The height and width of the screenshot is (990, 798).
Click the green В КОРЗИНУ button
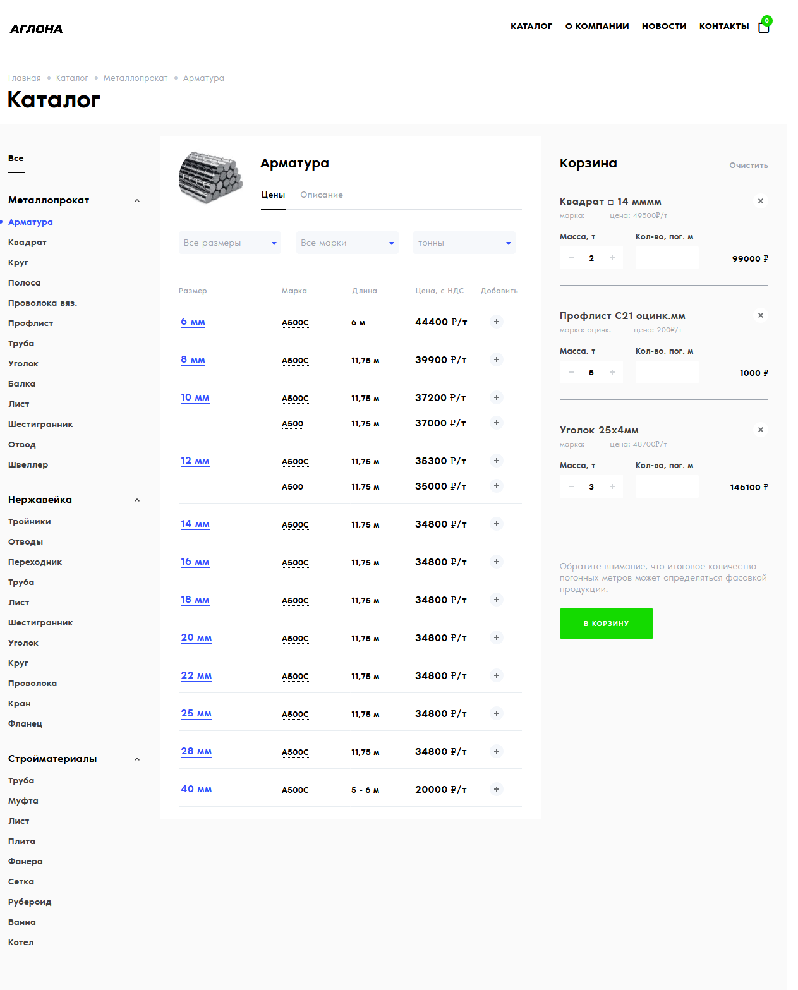tap(607, 624)
